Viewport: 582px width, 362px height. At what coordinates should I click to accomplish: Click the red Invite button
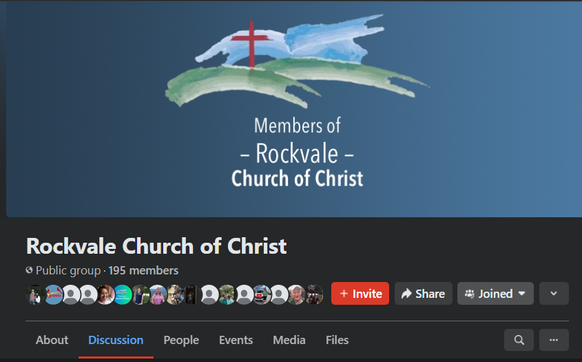360,293
